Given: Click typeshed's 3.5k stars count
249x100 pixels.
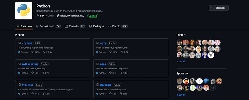Looking at the screenshot, I should [35, 94].
